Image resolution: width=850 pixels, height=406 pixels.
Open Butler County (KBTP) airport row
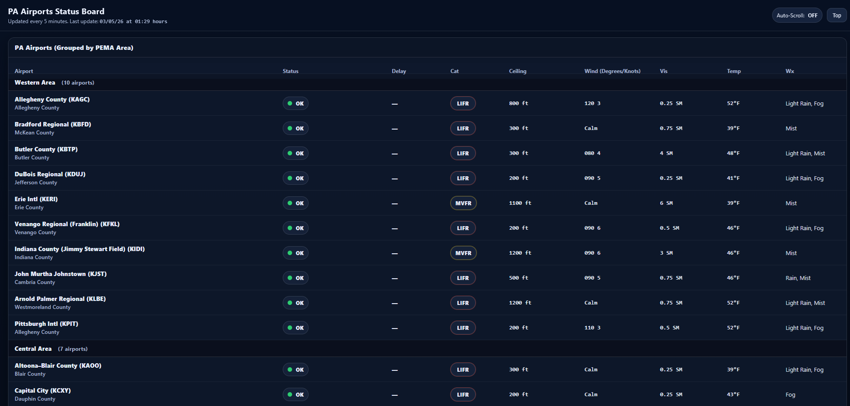click(x=46, y=150)
